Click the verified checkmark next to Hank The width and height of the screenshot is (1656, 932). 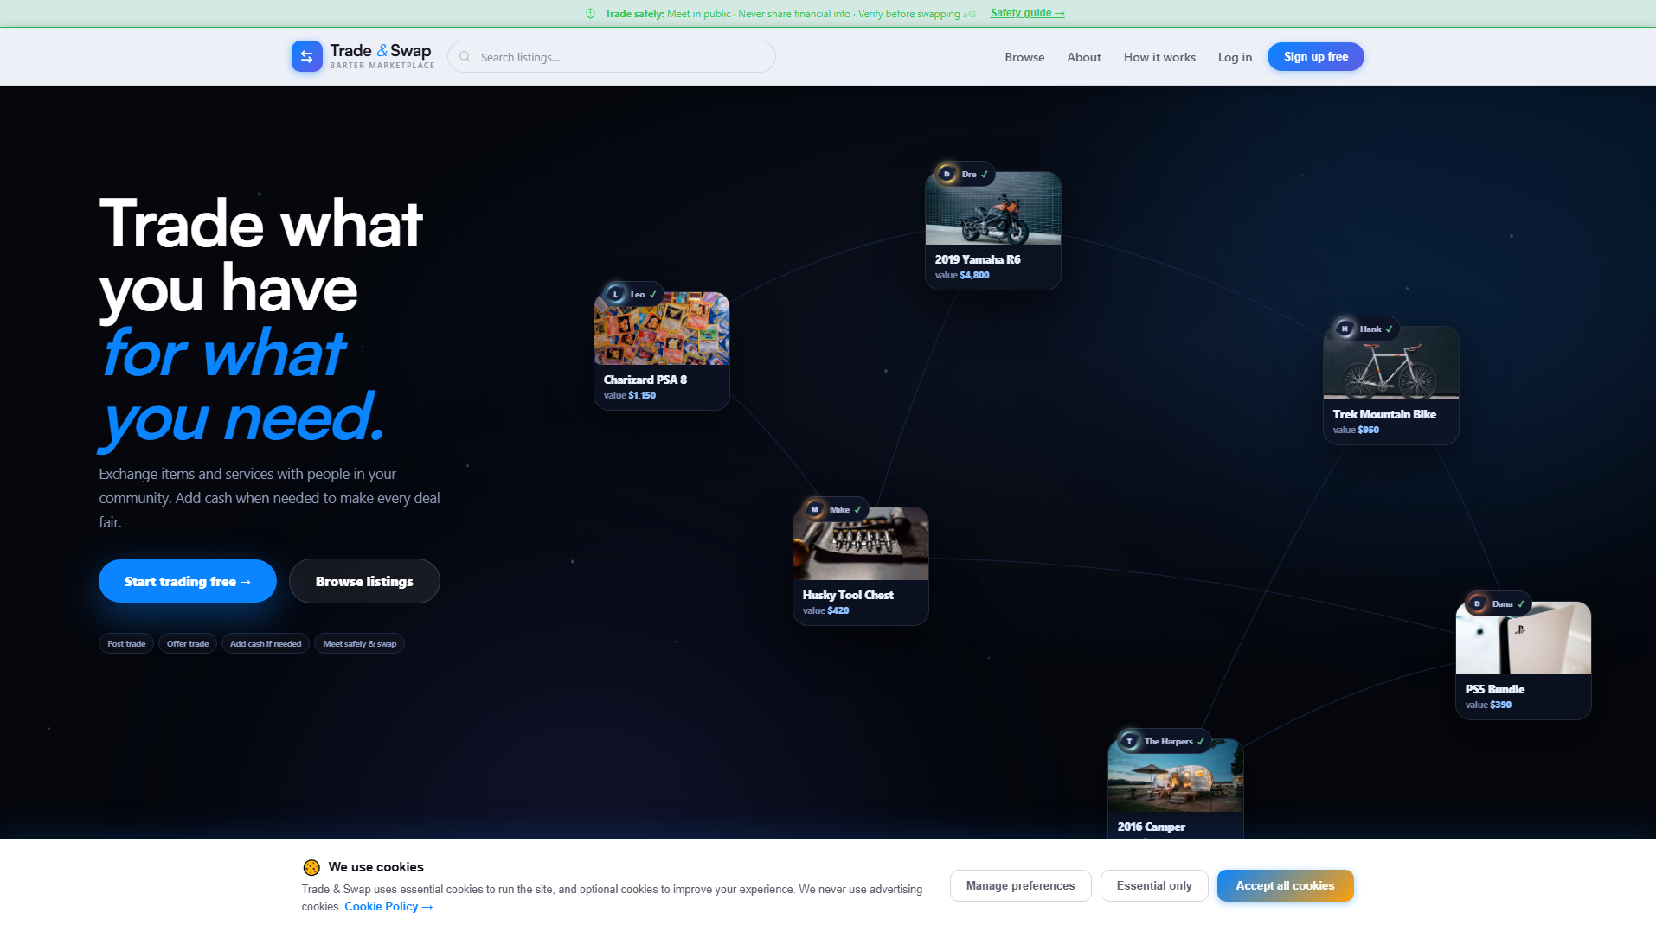tap(1390, 329)
